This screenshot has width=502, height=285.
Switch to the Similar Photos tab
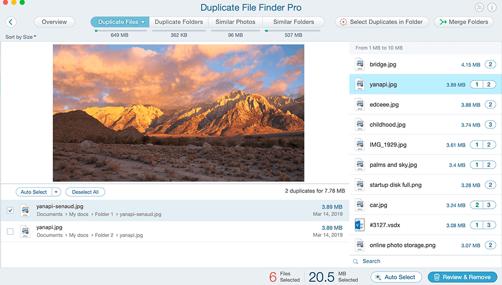click(x=235, y=22)
